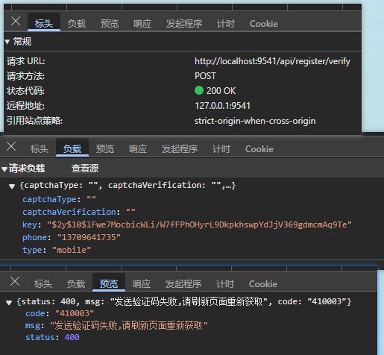Click the request URL localhost:9541 value
The height and width of the screenshot is (355, 384).
(272, 61)
